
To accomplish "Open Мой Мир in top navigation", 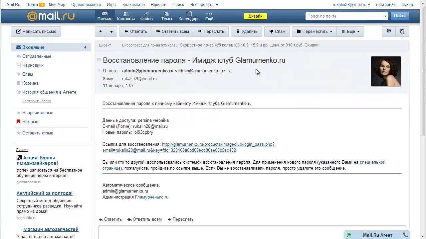I will pyautogui.click(x=57, y=5).
